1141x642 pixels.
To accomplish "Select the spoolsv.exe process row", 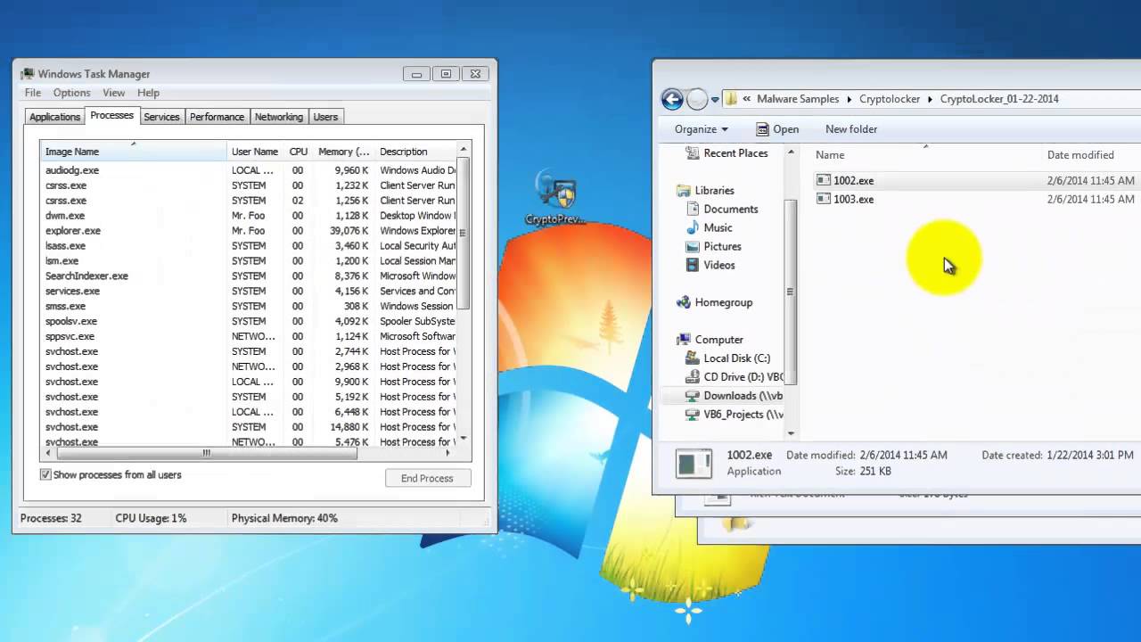I will pyautogui.click(x=249, y=321).
